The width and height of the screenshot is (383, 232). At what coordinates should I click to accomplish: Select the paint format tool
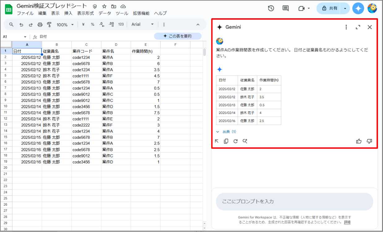49,24
